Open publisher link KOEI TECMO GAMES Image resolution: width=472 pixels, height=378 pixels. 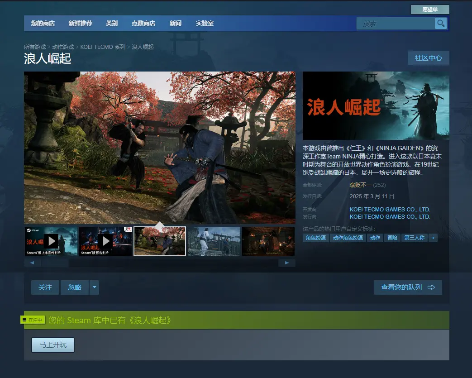[390, 216]
